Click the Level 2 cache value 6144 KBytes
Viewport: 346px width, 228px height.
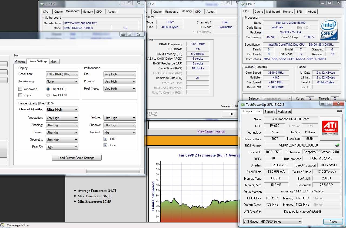click(326, 82)
